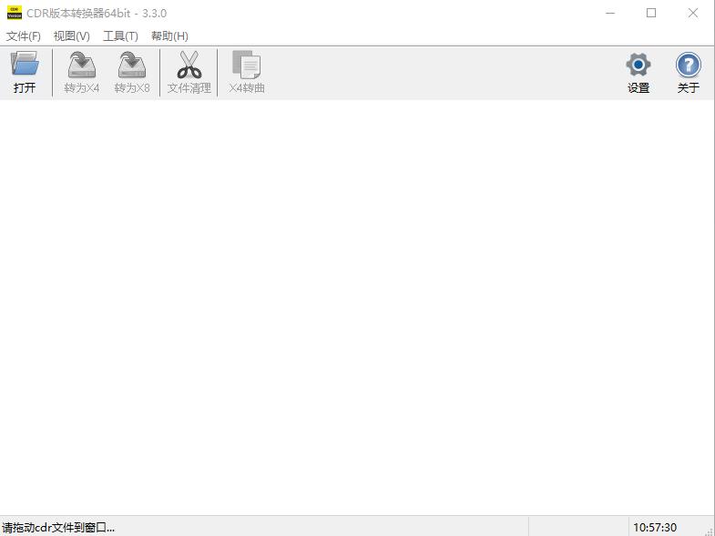Open the 视图(V) menu
Viewport: 715px width, 536px height.
[x=72, y=36]
